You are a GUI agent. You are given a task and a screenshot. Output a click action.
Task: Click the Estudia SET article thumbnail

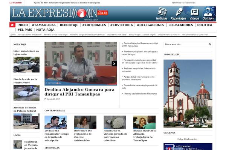coord(56,122)
